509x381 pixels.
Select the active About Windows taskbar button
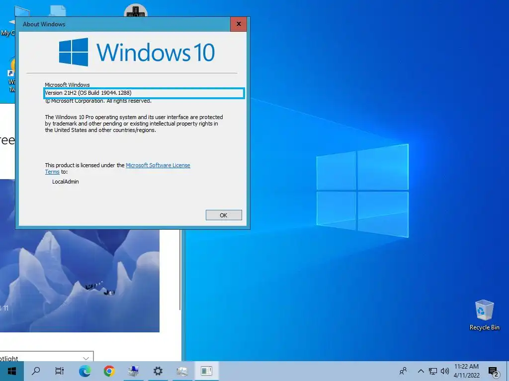206,371
